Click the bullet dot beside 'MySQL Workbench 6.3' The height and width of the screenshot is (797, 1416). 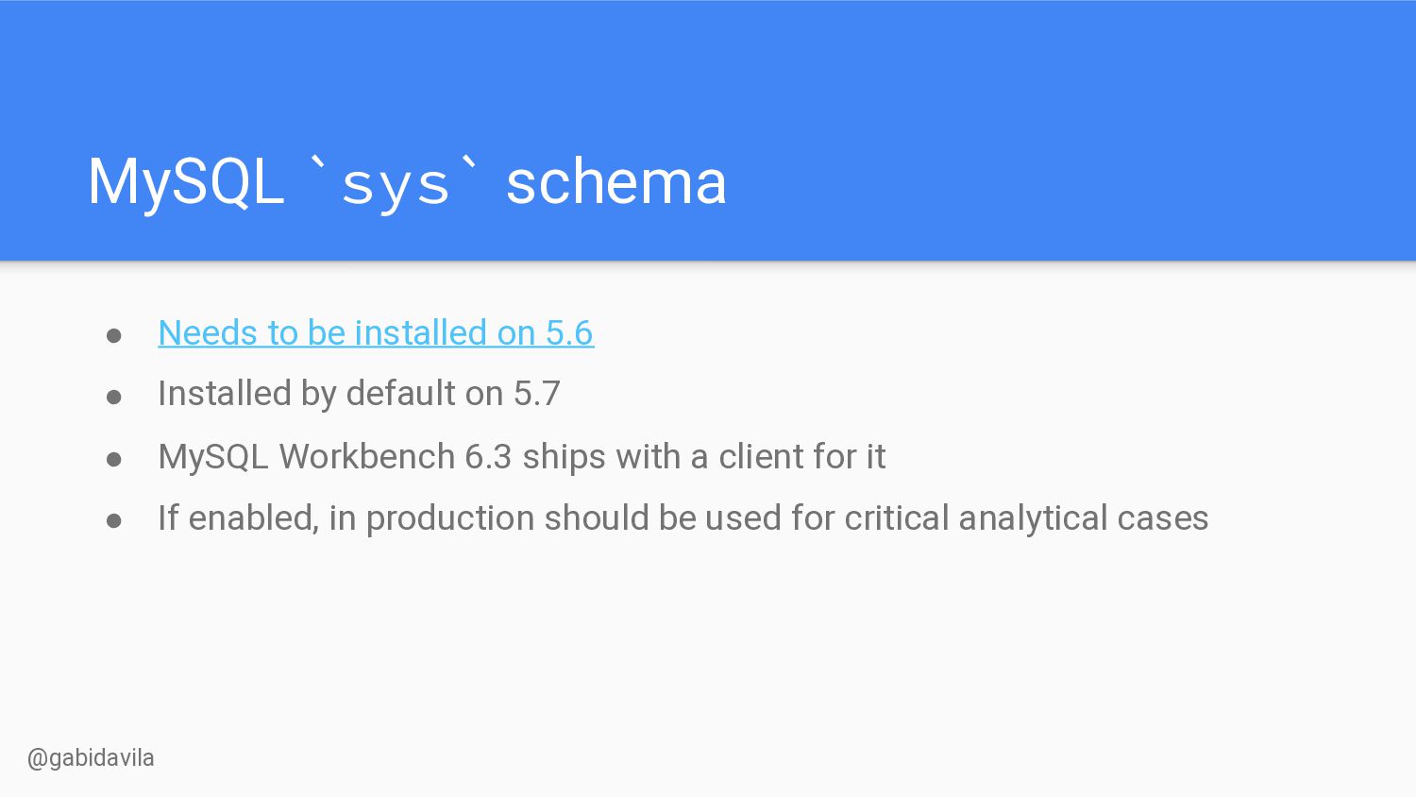click(114, 460)
